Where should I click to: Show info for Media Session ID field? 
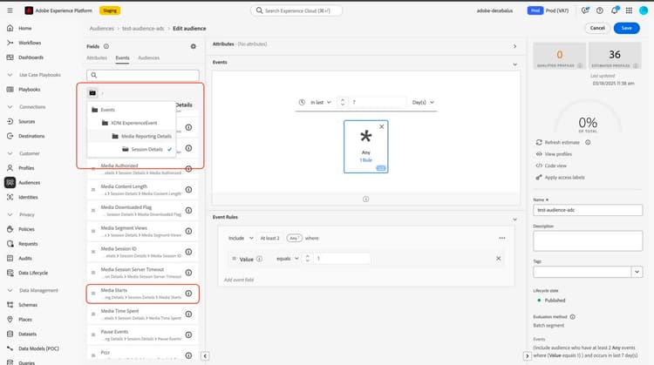coord(188,252)
